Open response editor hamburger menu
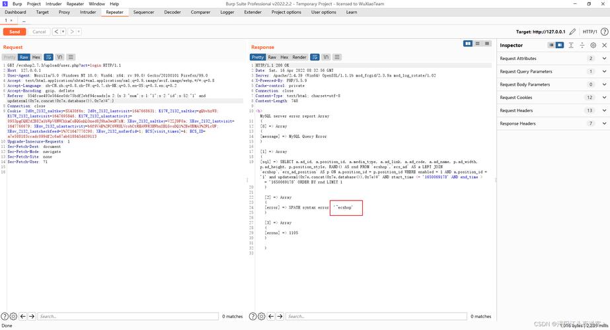The image size is (610, 330). click(x=337, y=57)
